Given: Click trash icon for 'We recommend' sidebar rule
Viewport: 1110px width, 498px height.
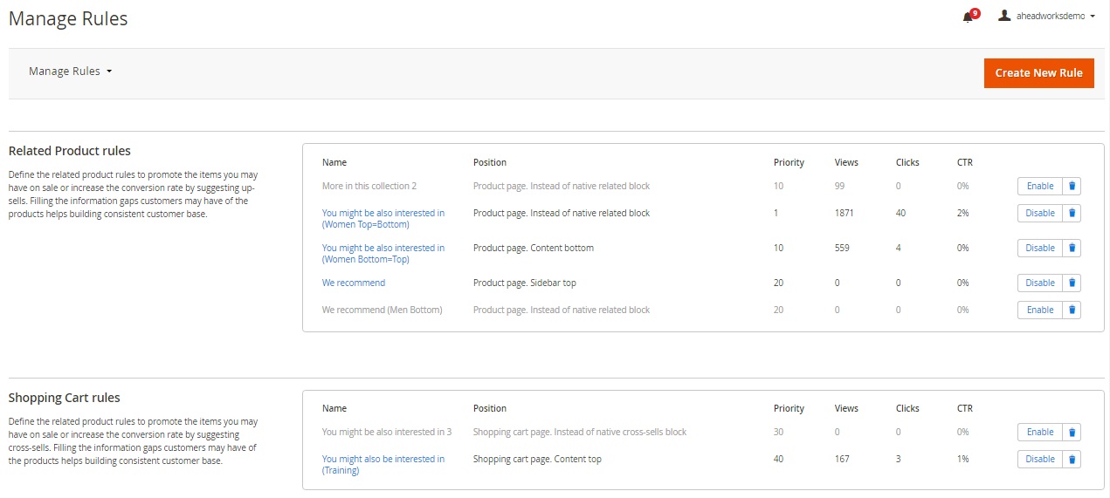Looking at the screenshot, I should point(1072,283).
